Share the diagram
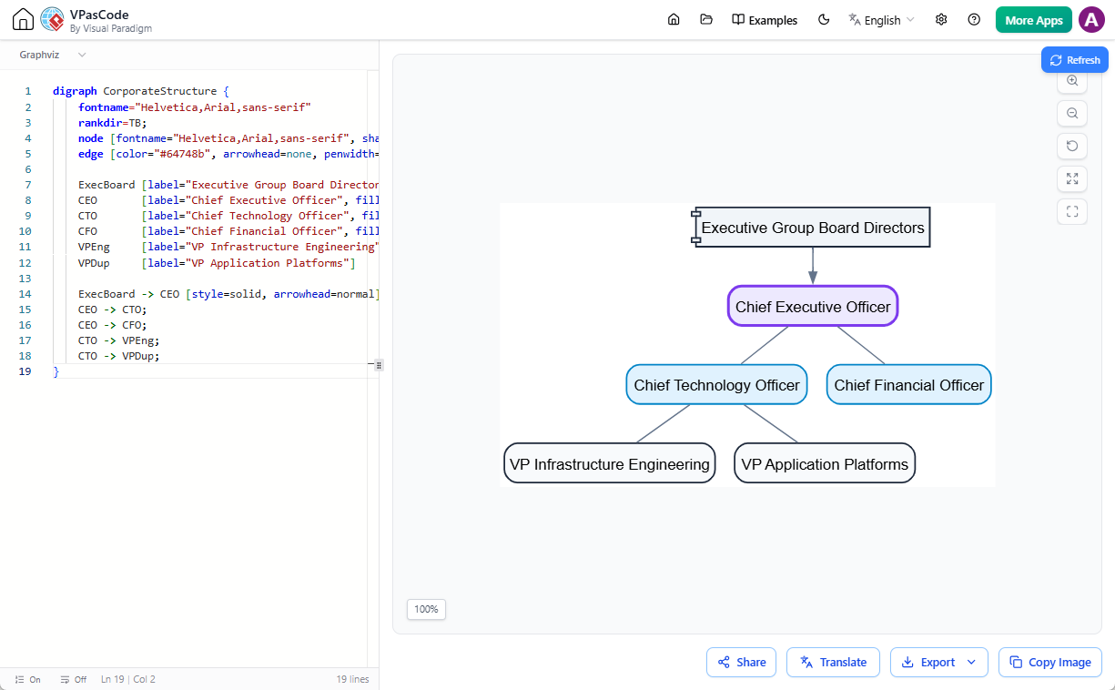Screen dimensions: 1115x690 [x=741, y=662]
